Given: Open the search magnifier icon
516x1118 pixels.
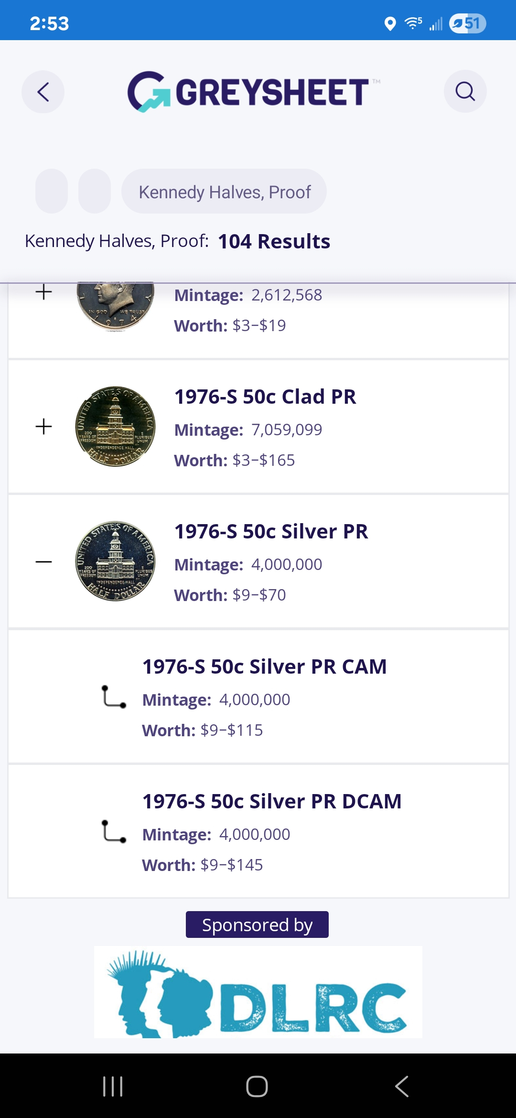Looking at the screenshot, I should click(x=465, y=91).
